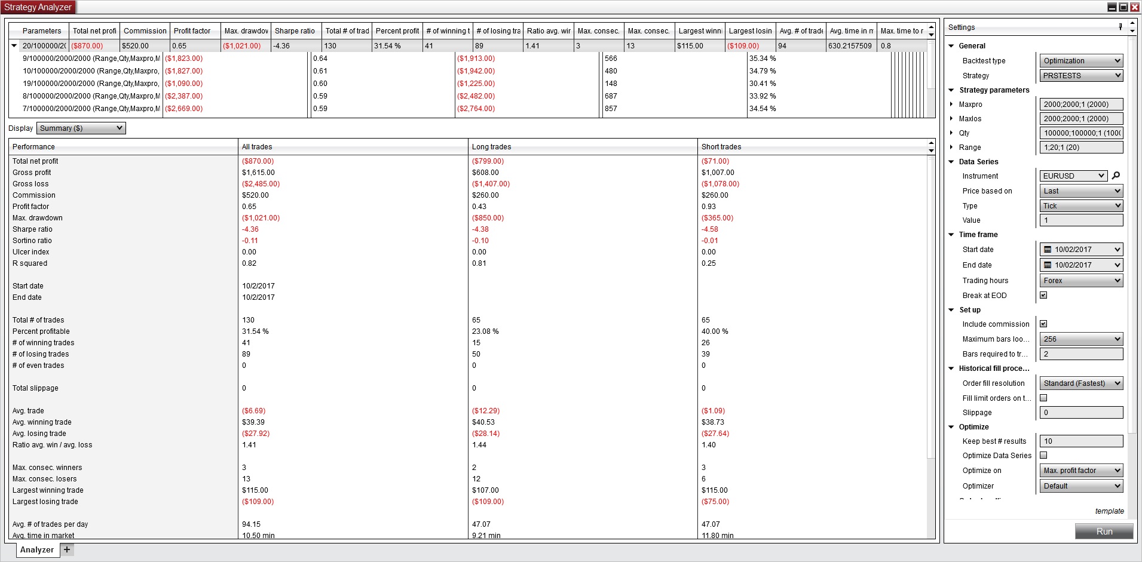
Task: Click the Maxlos value field
Action: click(1081, 119)
